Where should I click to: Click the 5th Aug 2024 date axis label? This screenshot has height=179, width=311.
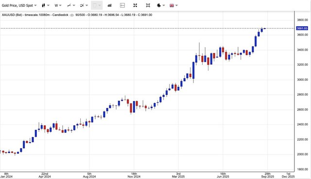pos(89,175)
